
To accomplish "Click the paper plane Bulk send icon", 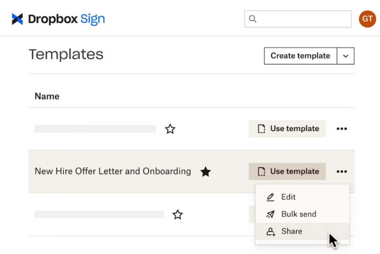I will pos(271,214).
